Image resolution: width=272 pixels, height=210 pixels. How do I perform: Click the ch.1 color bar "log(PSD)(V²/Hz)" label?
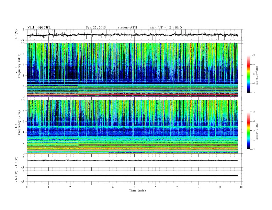tap(257, 75)
